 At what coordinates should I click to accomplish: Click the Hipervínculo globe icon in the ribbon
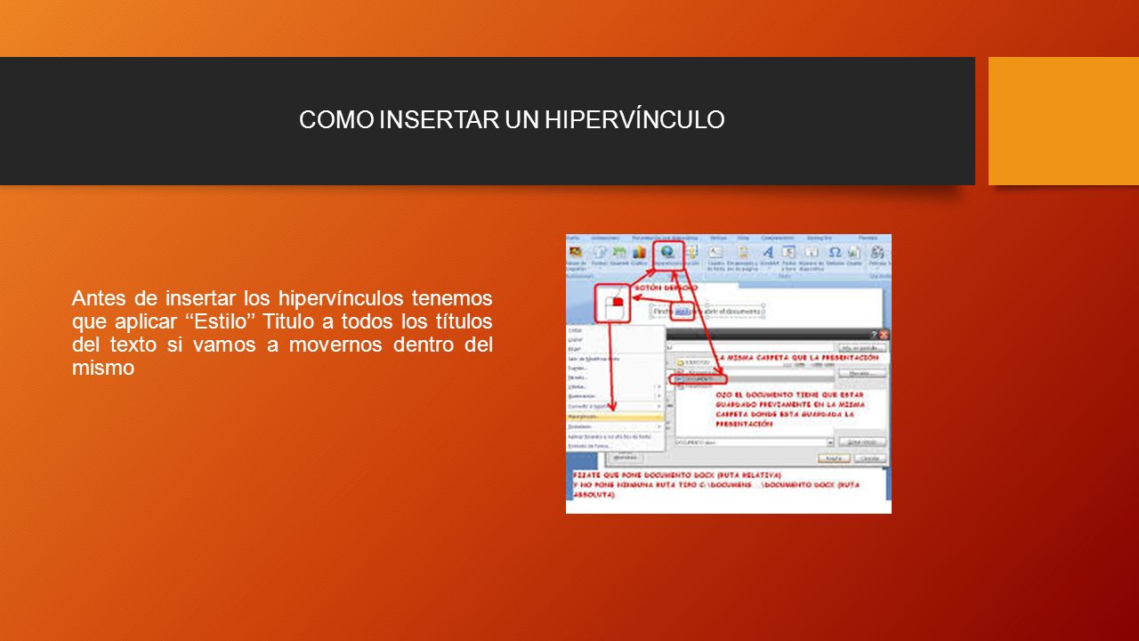click(667, 252)
